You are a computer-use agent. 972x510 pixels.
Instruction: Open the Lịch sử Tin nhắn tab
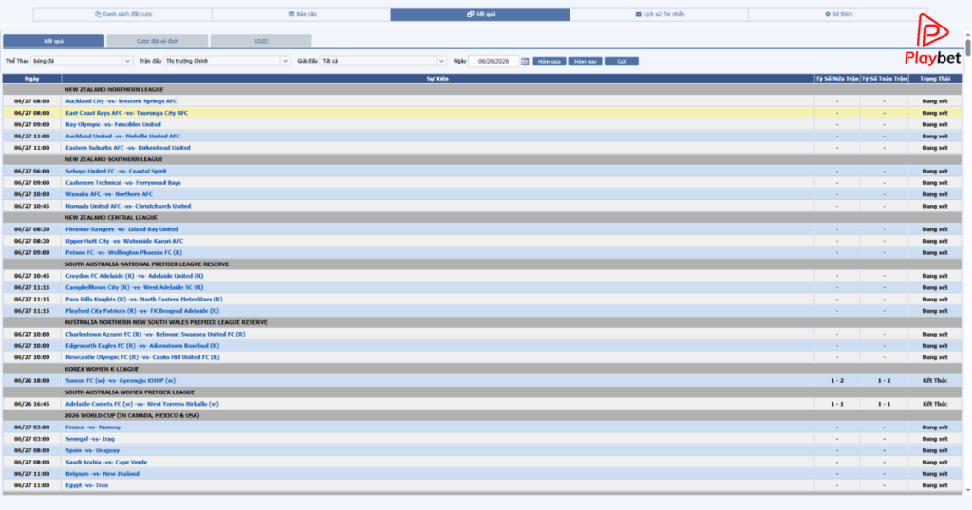pos(659,14)
